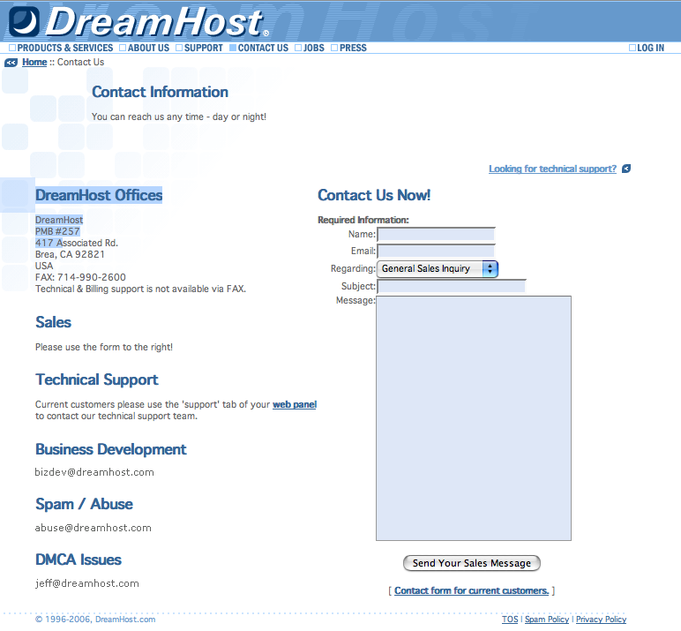Click inside the Message text area
Screen dimensions: 681x631
[474, 417]
